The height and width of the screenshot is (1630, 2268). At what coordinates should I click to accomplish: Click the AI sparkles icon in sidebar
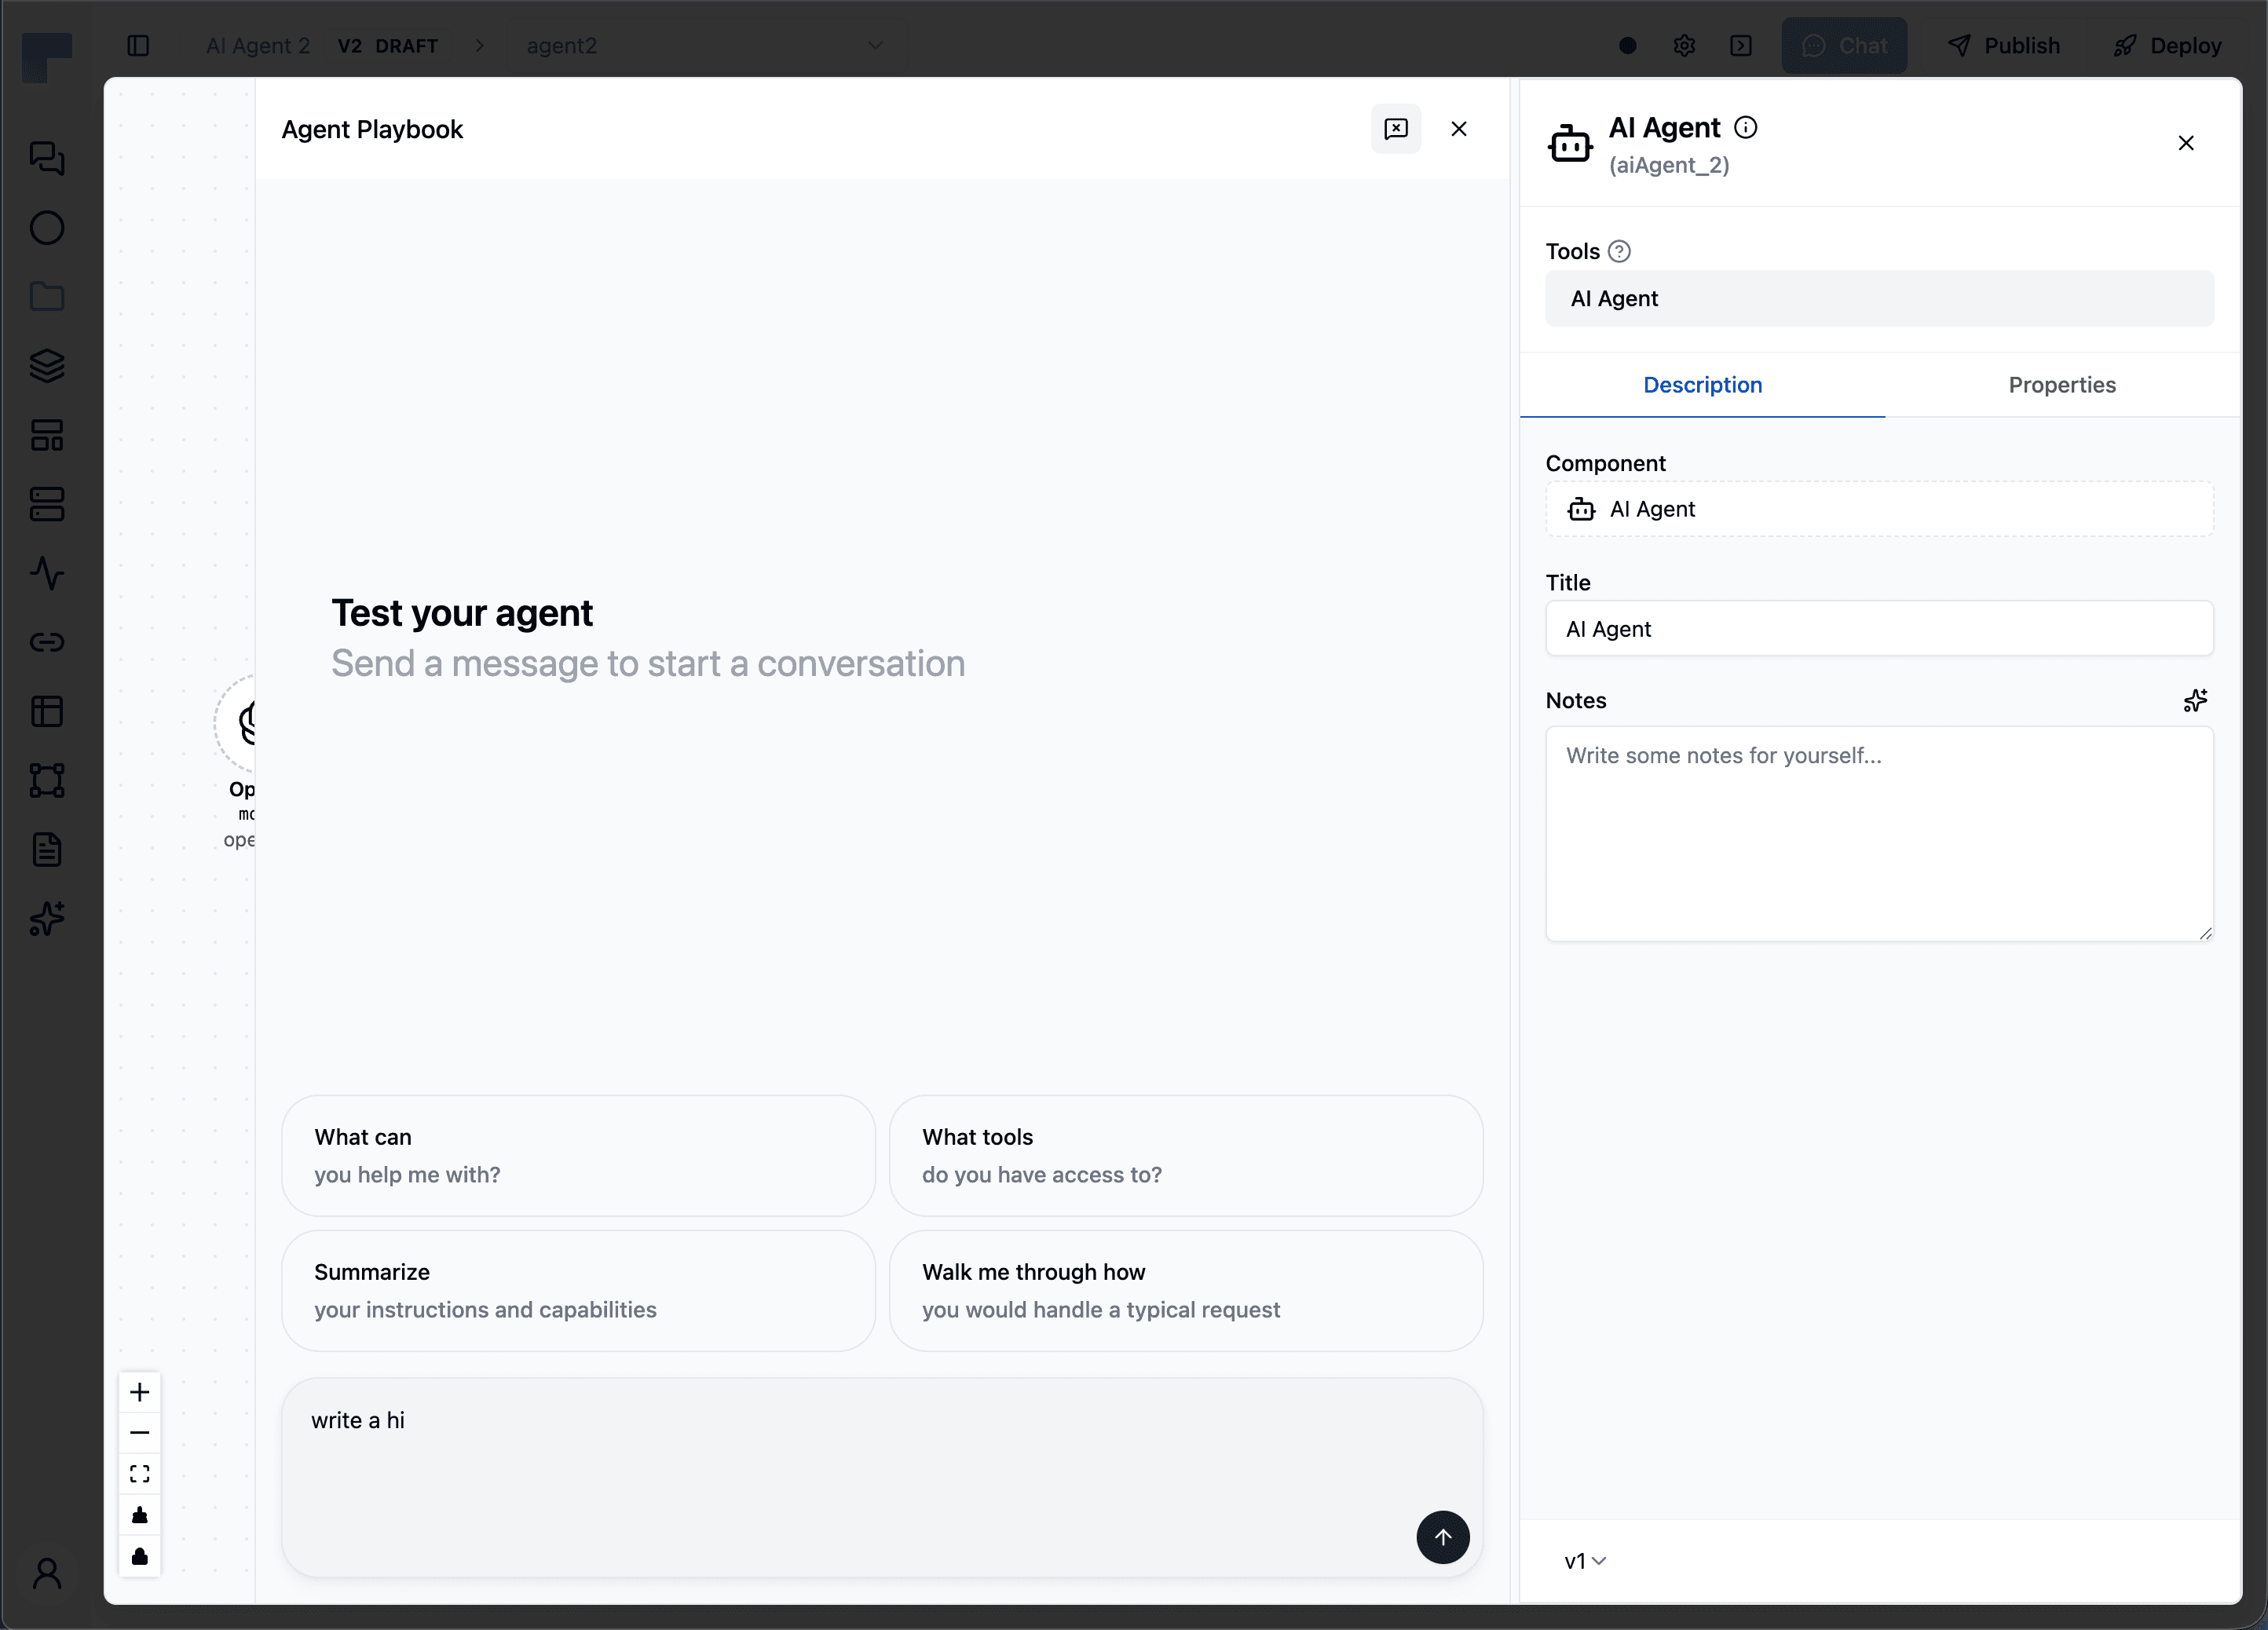tap(47, 918)
